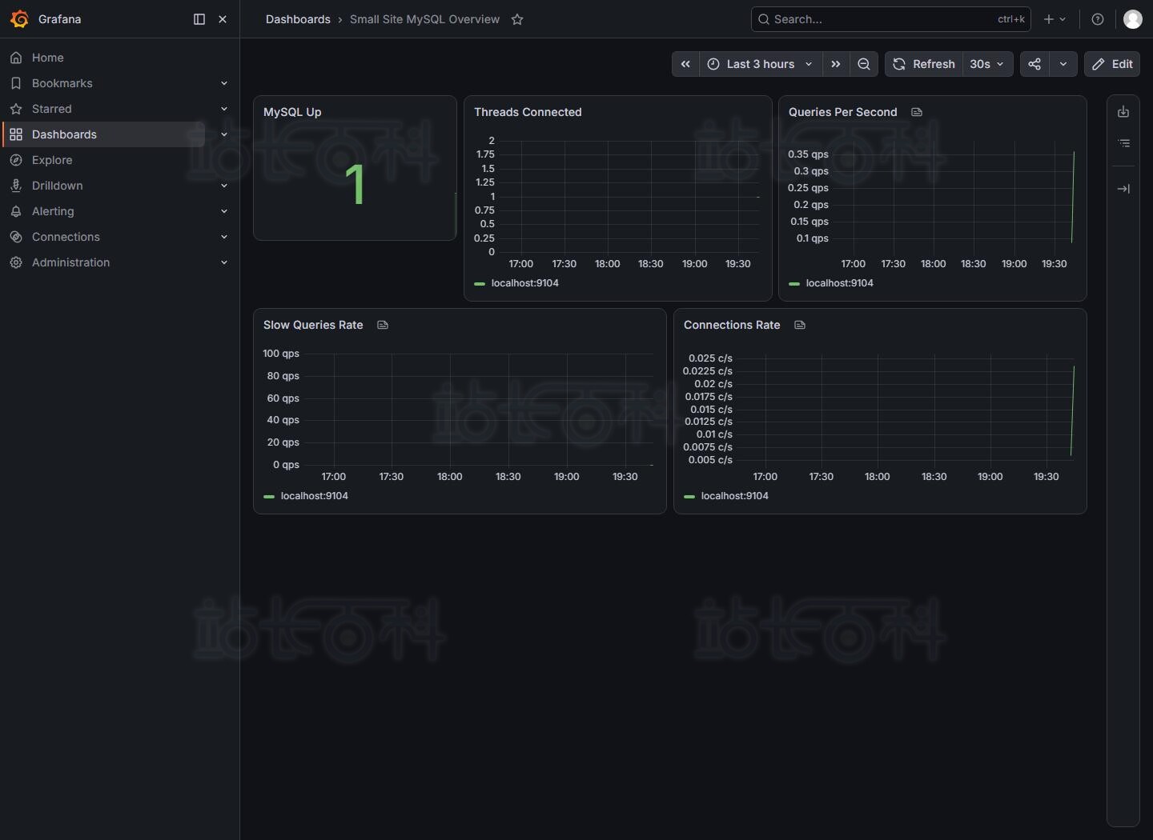
Task: Open Bookmarks in sidebar
Action: 62,83
